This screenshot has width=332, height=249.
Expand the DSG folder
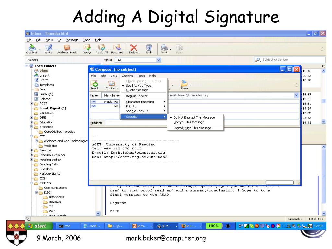pos(31,117)
